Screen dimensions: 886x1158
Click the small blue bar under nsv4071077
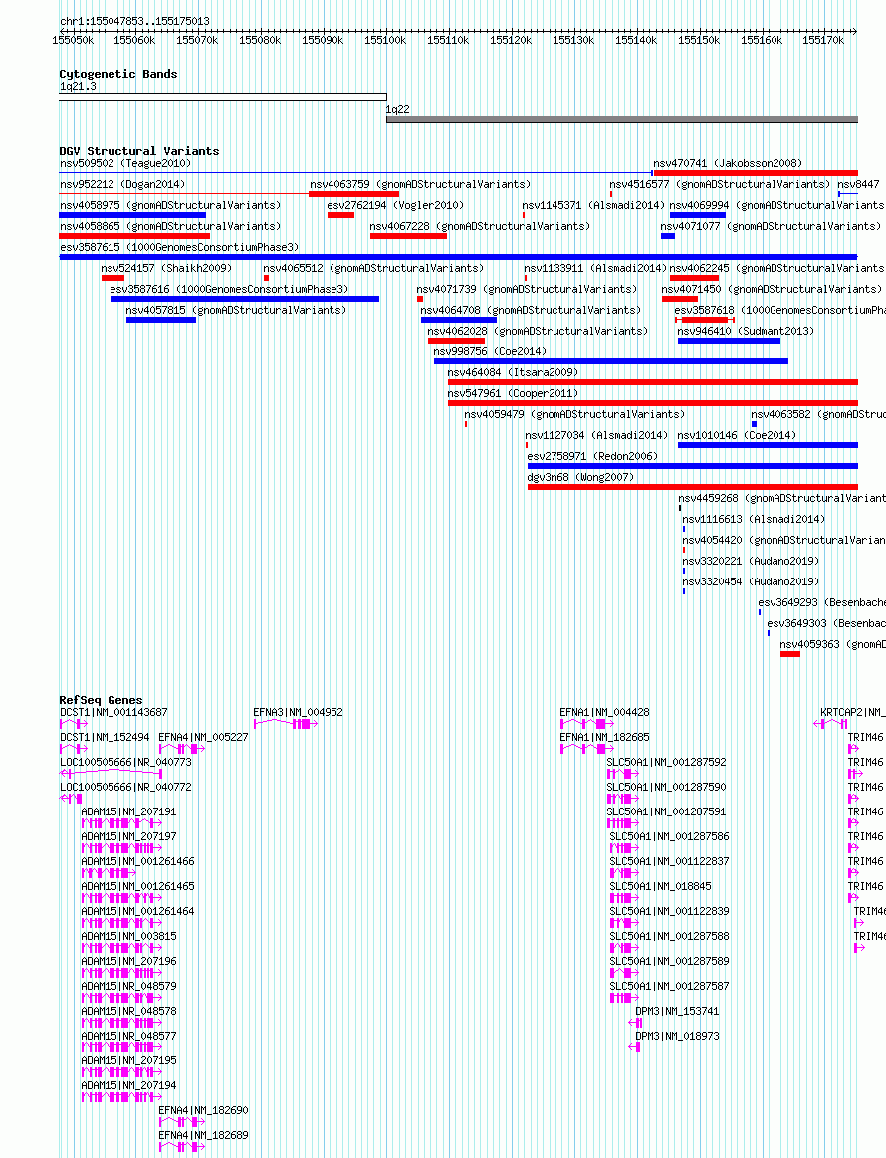coord(667,236)
